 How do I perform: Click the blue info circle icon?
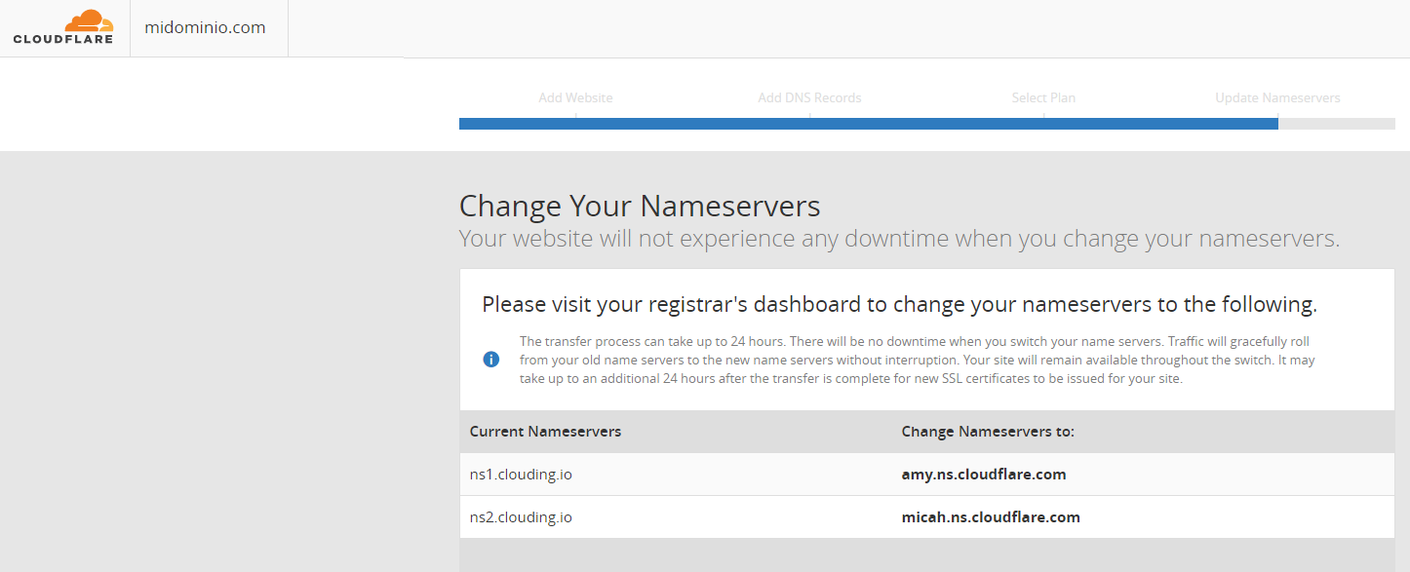pyautogui.click(x=491, y=359)
